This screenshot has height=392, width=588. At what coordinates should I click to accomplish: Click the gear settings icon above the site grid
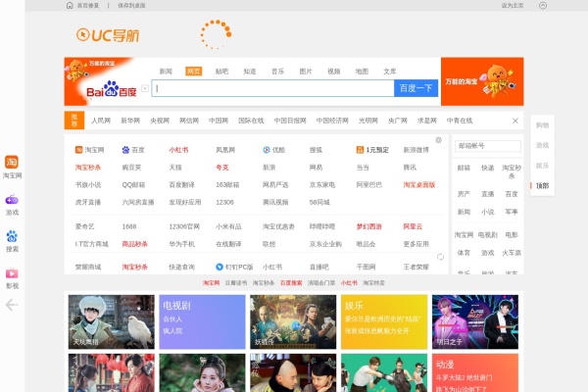438,140
